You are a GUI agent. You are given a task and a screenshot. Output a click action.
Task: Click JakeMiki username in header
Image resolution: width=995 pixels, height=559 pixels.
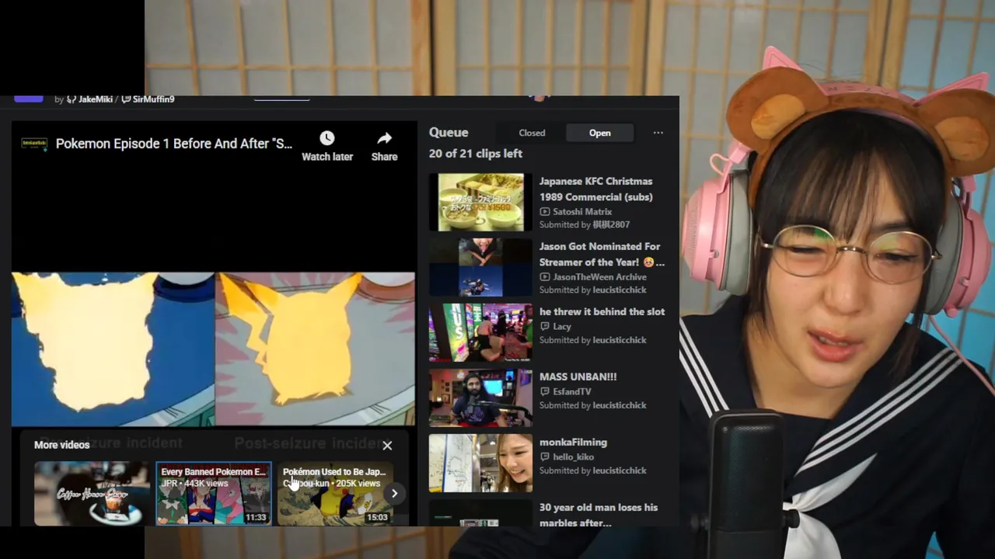[95, 99]
